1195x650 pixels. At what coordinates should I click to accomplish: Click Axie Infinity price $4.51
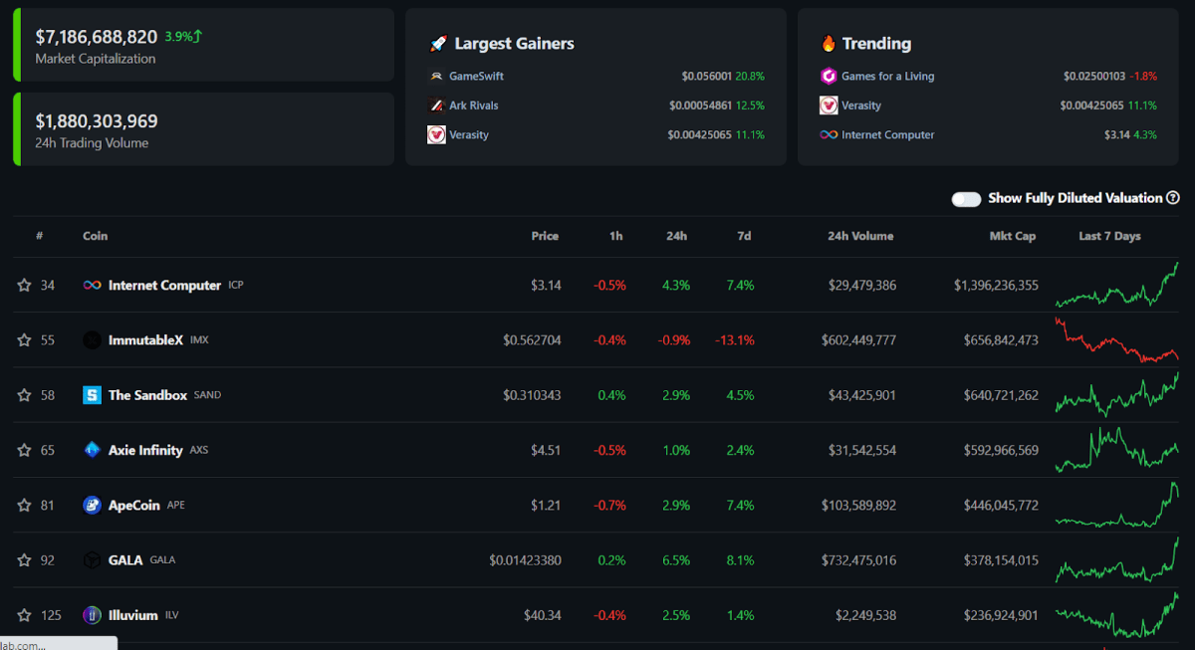click(x=546, y=450)
